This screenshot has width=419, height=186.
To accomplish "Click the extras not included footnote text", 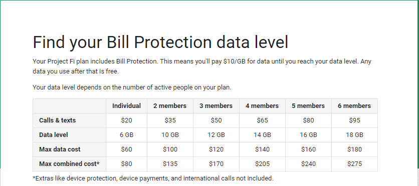I will click(153, 178).
